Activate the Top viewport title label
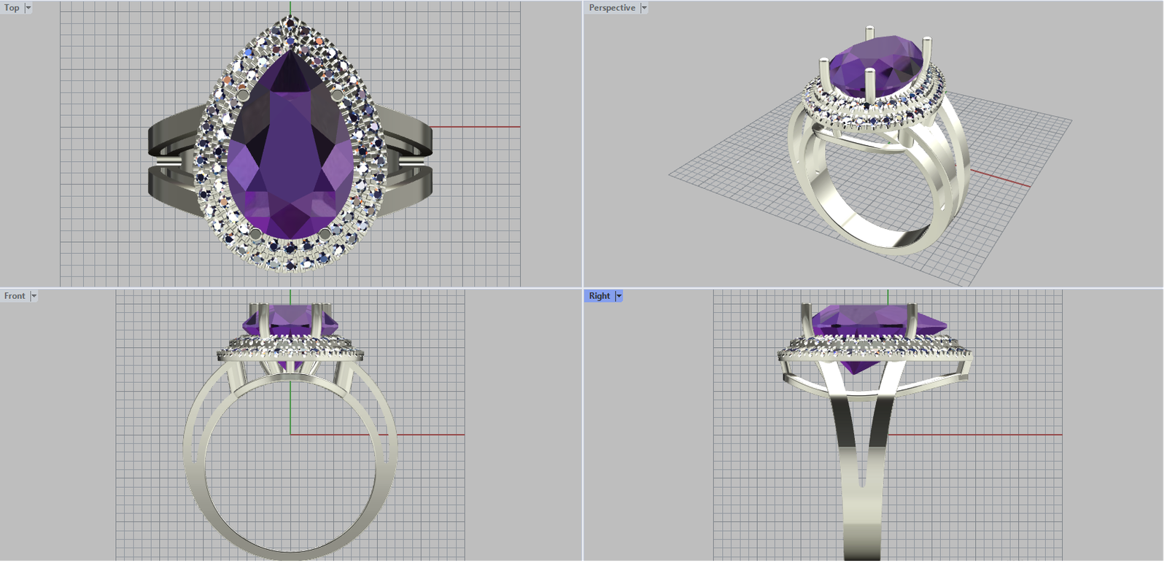 pos(12,8)
